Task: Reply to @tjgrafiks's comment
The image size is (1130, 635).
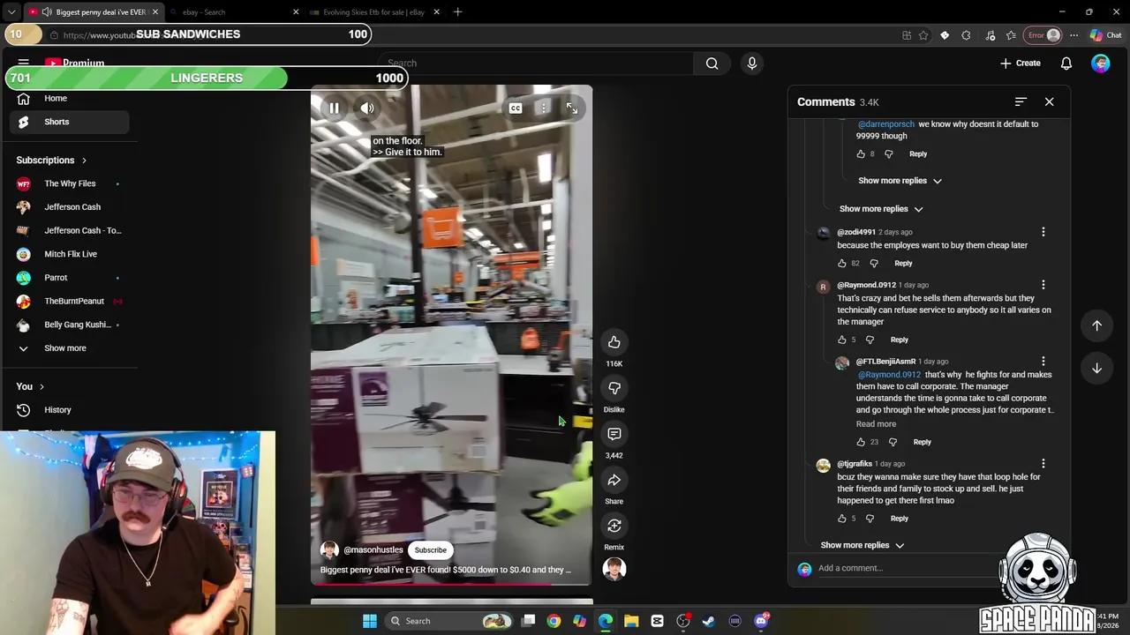Action: [899, 519]
